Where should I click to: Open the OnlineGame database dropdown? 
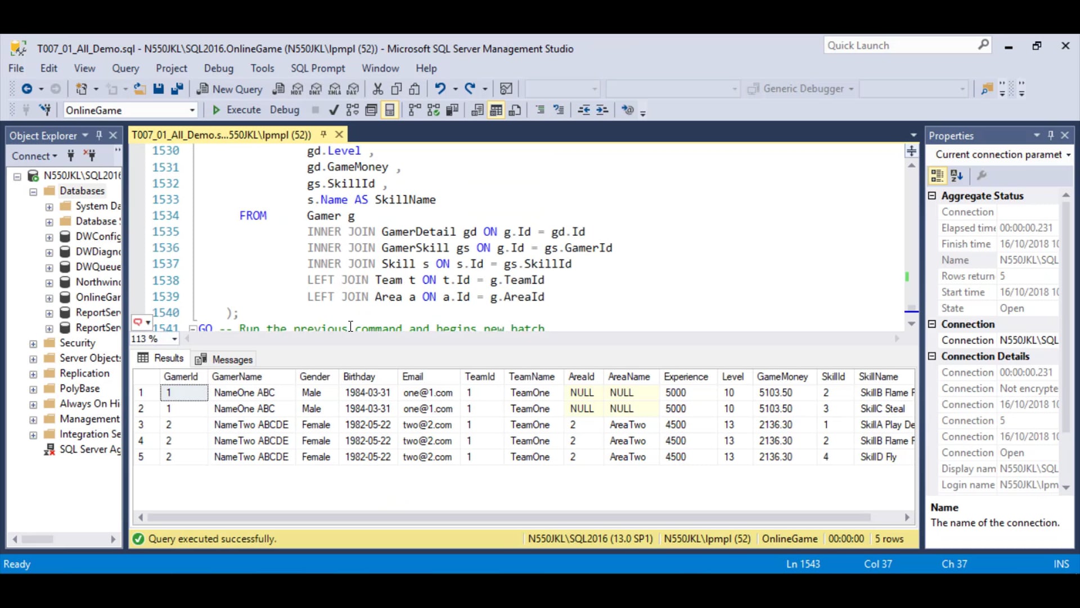pyautogui.click(x=192, y=110)
